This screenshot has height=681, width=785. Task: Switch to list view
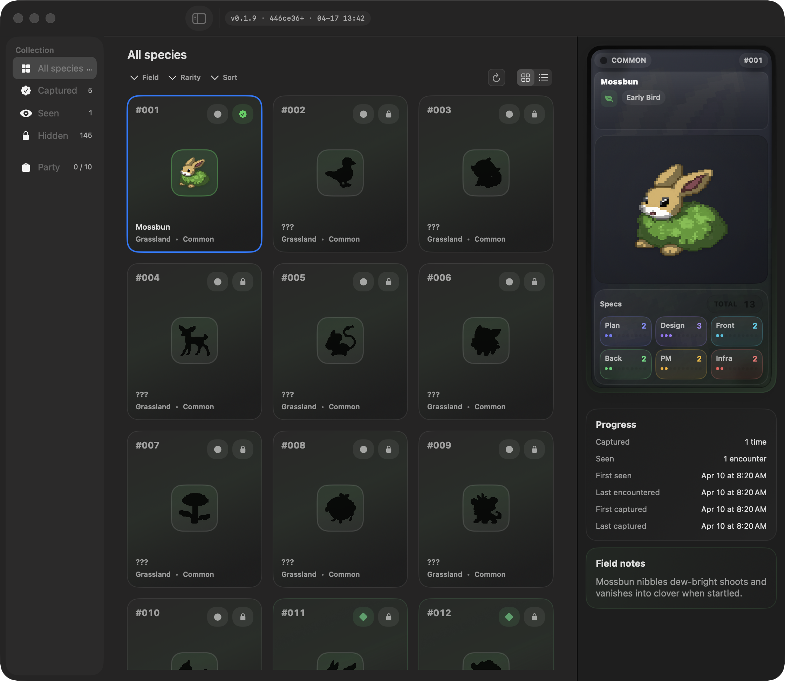coord(543,77)
